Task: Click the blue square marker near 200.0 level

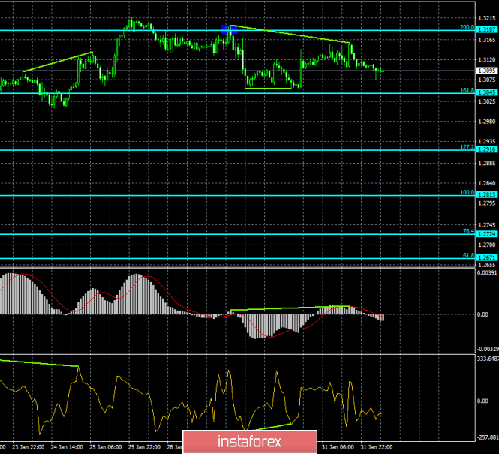Action: pyautogui.click(x=229, y=29)
